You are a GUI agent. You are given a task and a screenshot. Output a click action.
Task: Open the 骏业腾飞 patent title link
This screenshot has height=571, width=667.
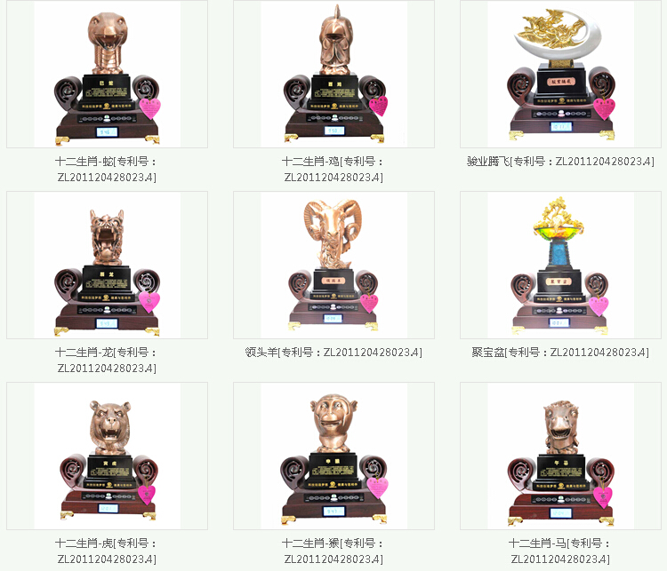pyautogui.click(x=560, y=162)
